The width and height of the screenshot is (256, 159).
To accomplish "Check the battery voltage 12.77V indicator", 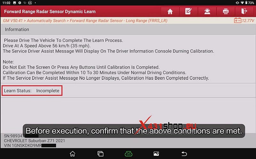I will pyautogui.click(x=244, y=21).
